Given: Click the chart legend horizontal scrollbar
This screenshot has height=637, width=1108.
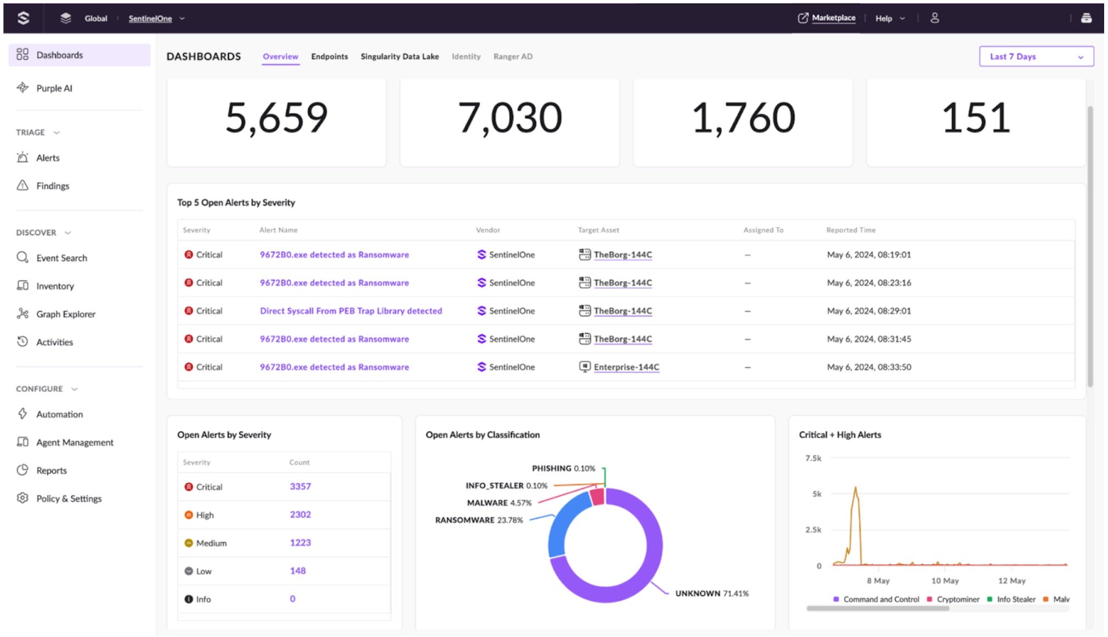Looking at the screenshot, I should click(x=877, y=608).
